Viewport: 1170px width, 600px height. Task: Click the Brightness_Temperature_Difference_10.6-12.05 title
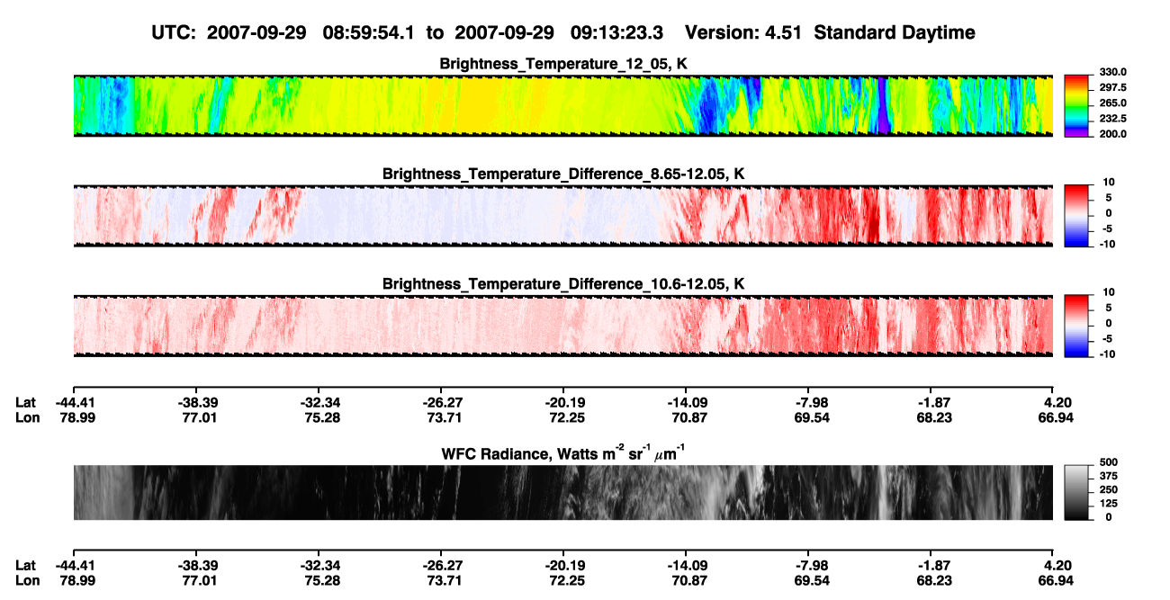[563, 284]
